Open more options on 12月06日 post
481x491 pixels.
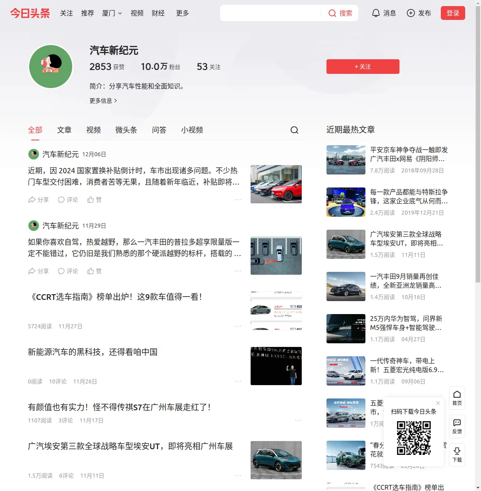[x=238, y=200]
